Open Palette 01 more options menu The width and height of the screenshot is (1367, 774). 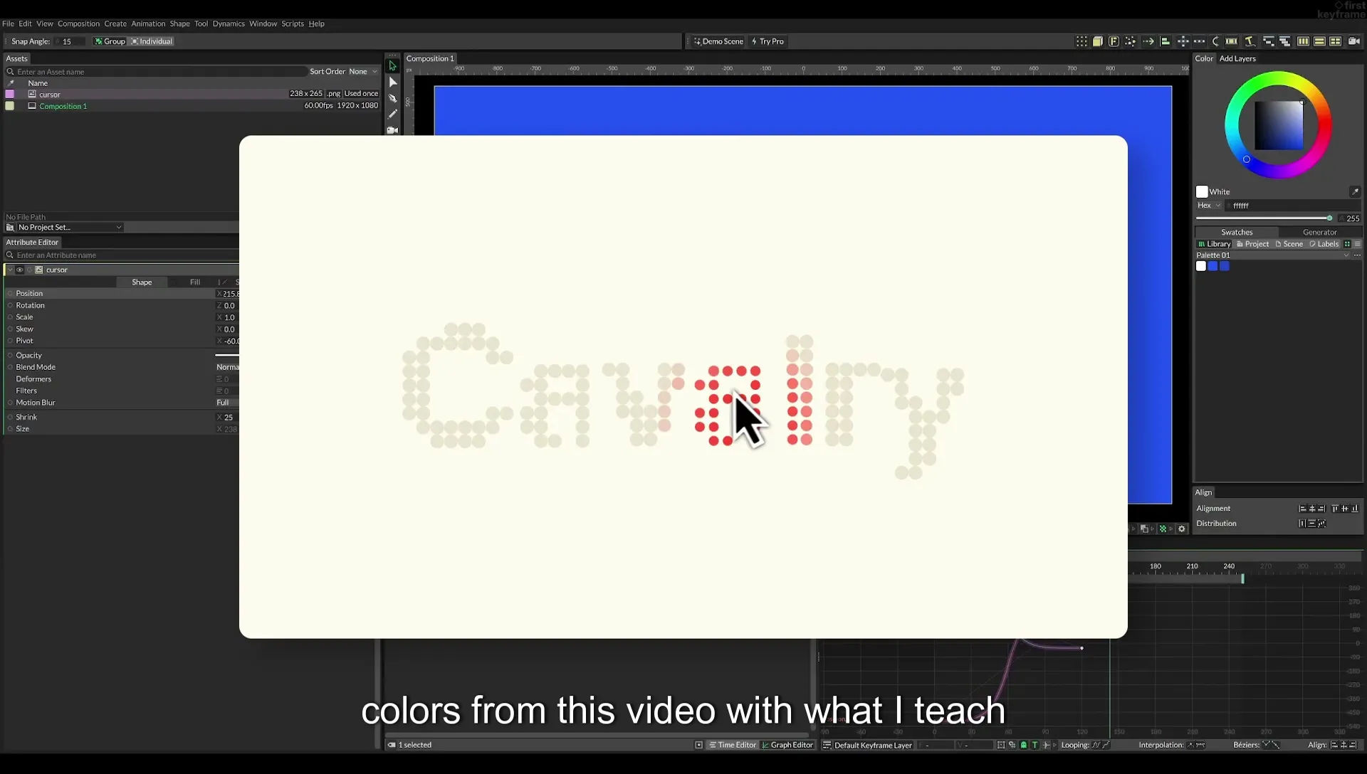1357,255
